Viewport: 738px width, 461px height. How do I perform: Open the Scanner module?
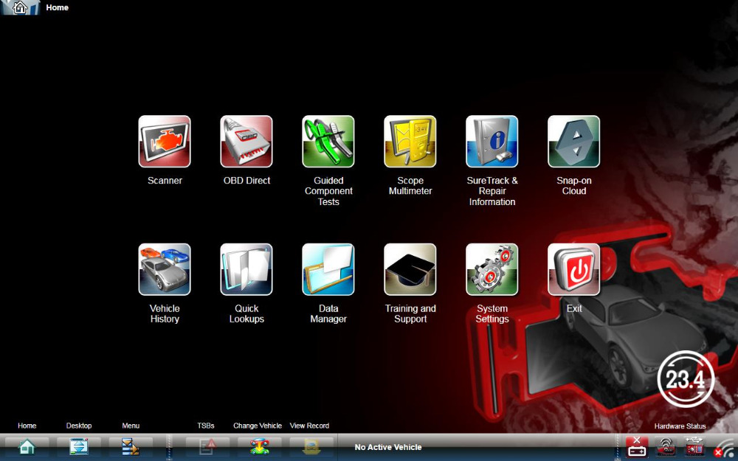click(x=165, y=142)
